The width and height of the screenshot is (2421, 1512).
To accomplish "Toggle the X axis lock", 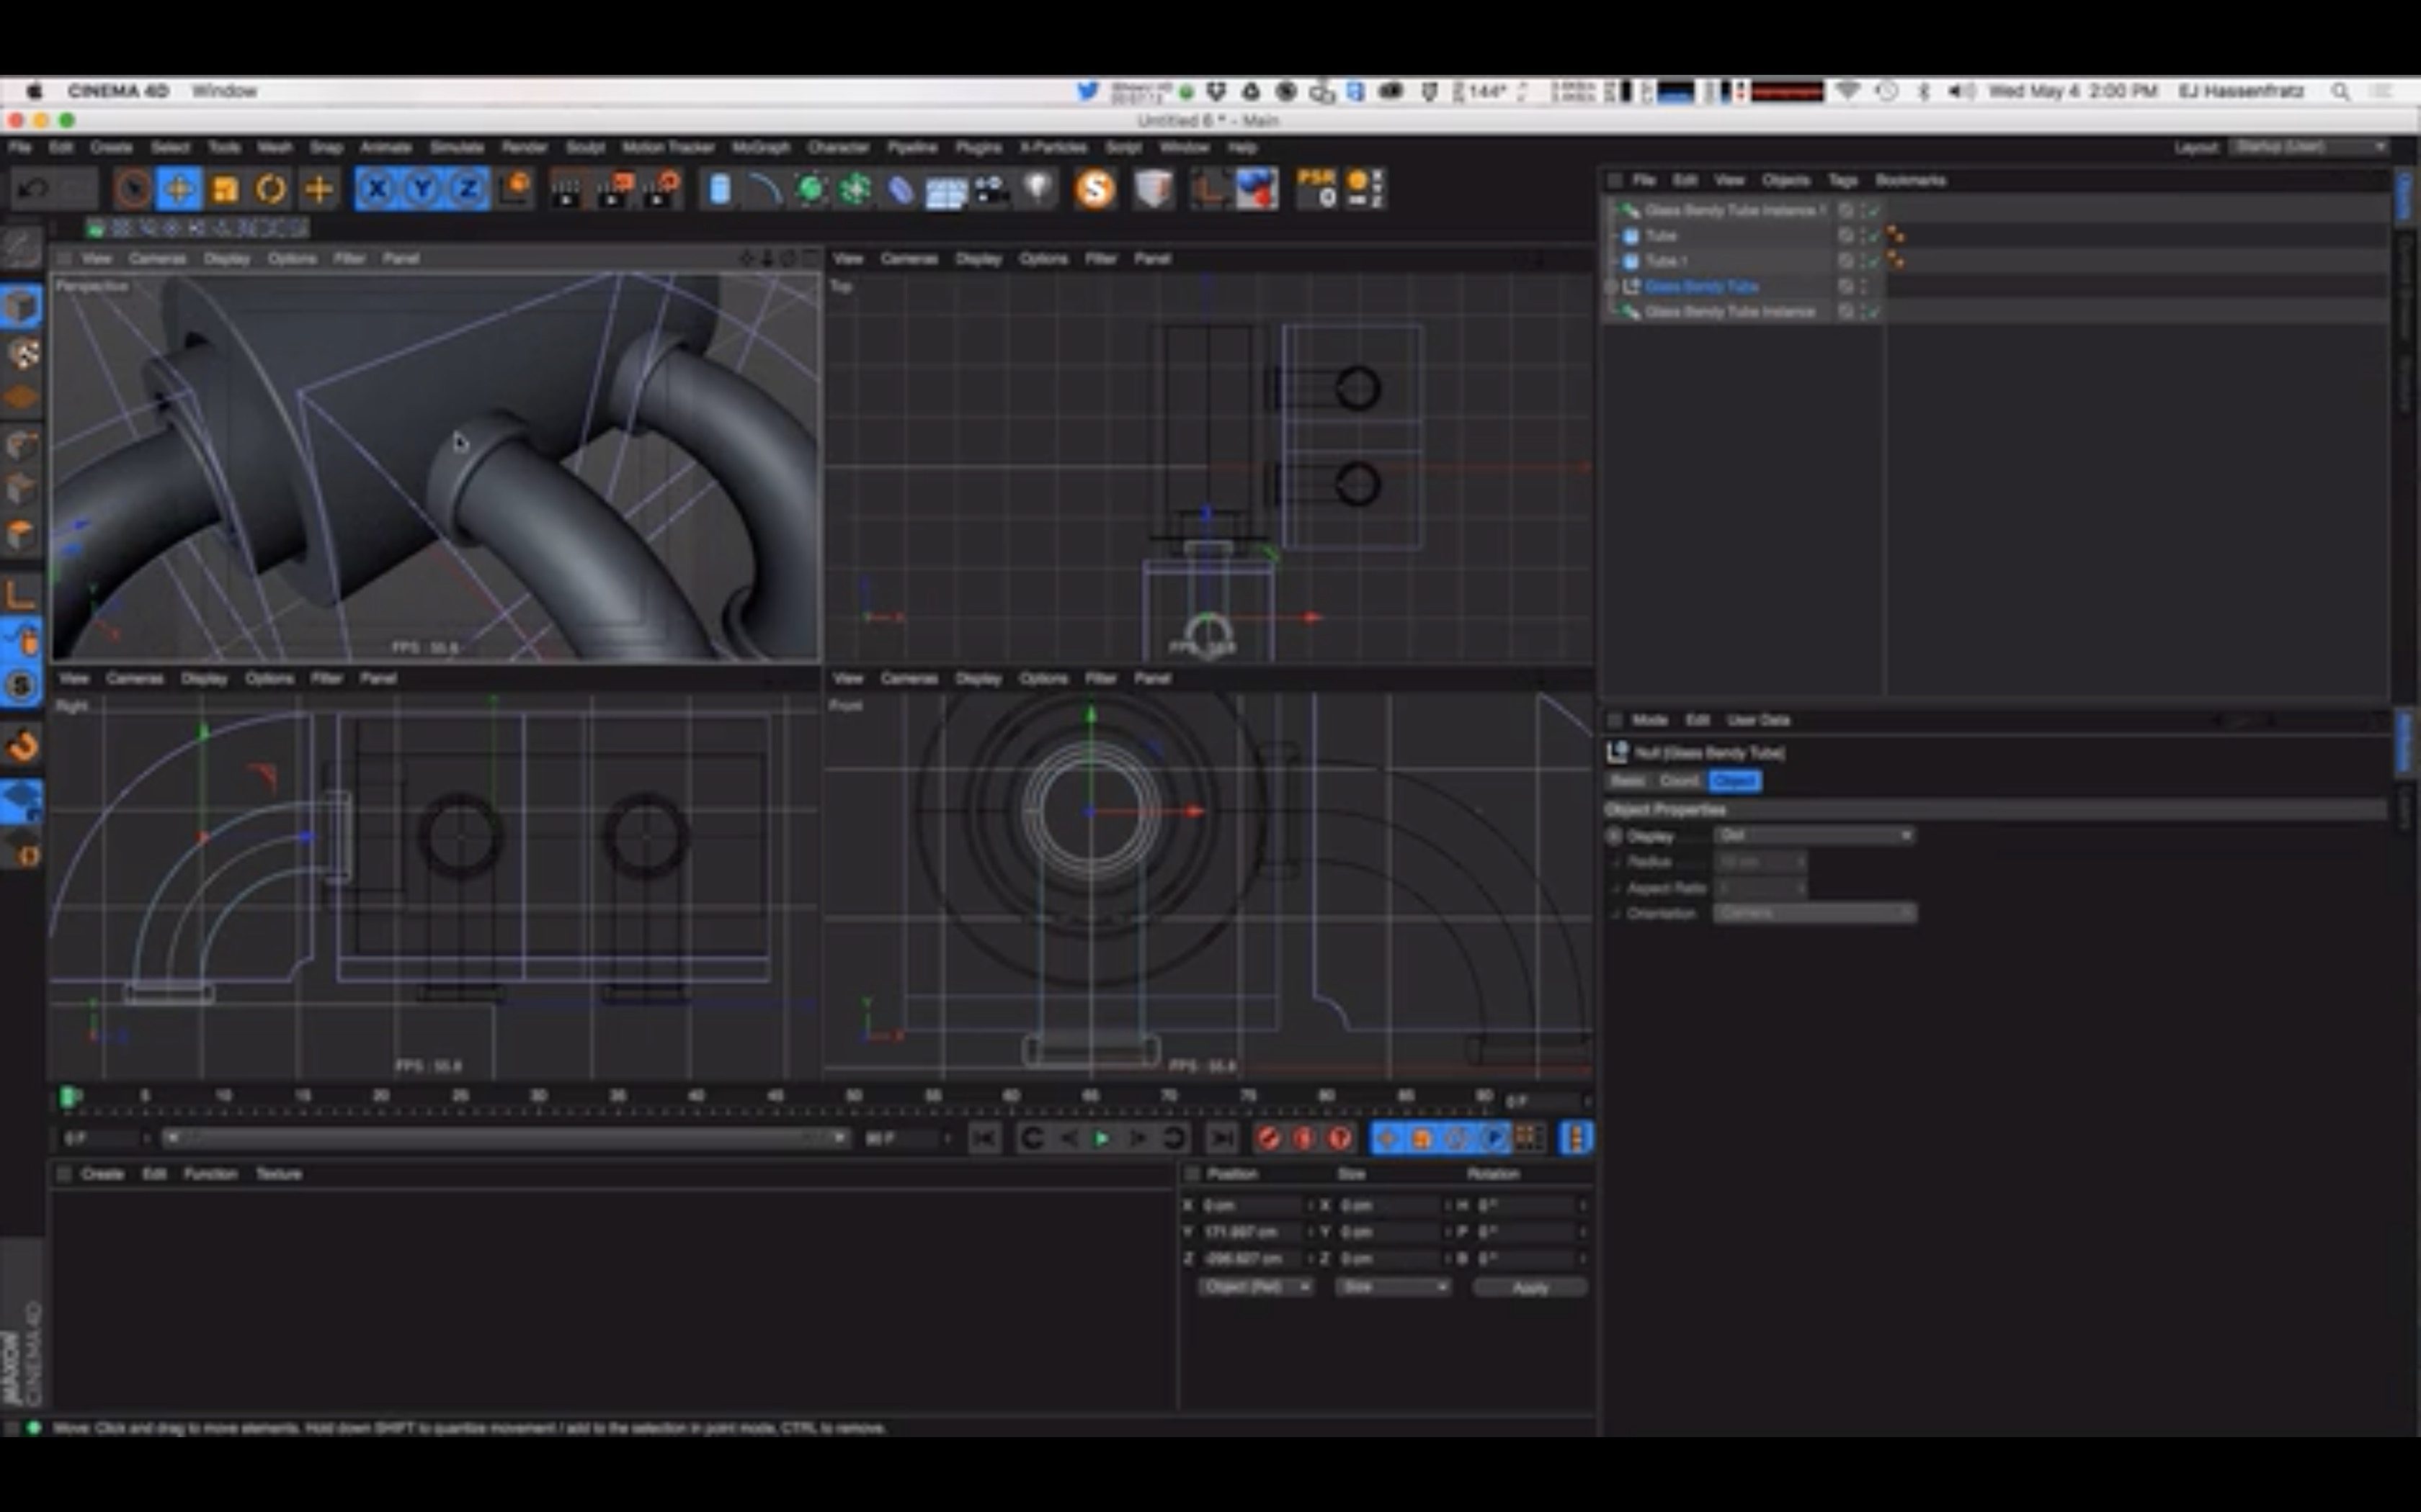I will point(376,189).
